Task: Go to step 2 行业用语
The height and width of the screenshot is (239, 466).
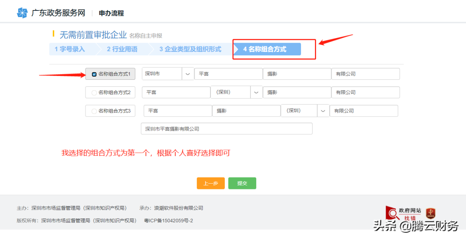Action: pyautogui.click(x=122, y=49)
